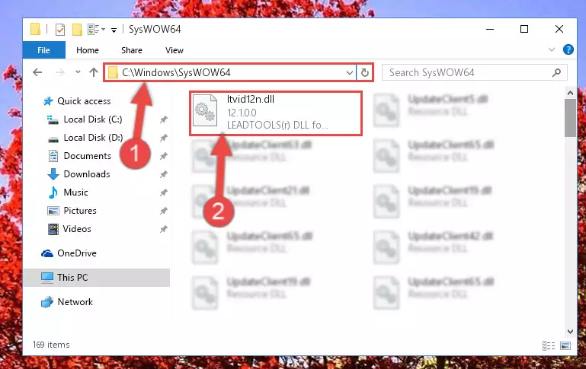
Task: Click the ltvid12n.dll gear file icon
Action: click(x=205, y=111)
